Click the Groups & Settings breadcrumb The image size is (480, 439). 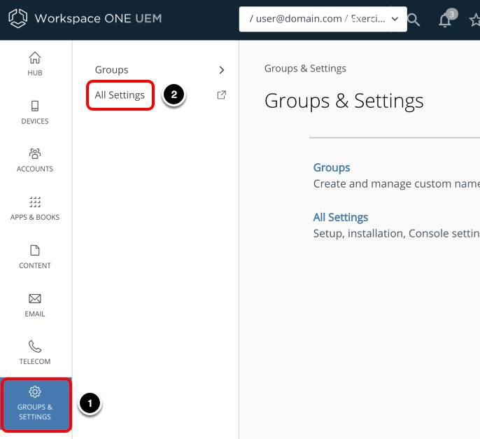coord(305,68)
